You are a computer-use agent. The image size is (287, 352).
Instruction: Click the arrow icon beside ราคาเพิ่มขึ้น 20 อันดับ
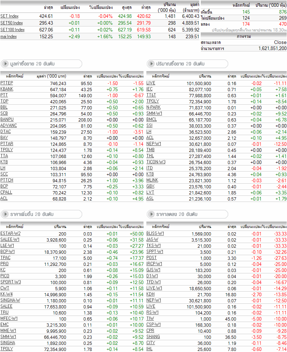(x=5, y=214)
